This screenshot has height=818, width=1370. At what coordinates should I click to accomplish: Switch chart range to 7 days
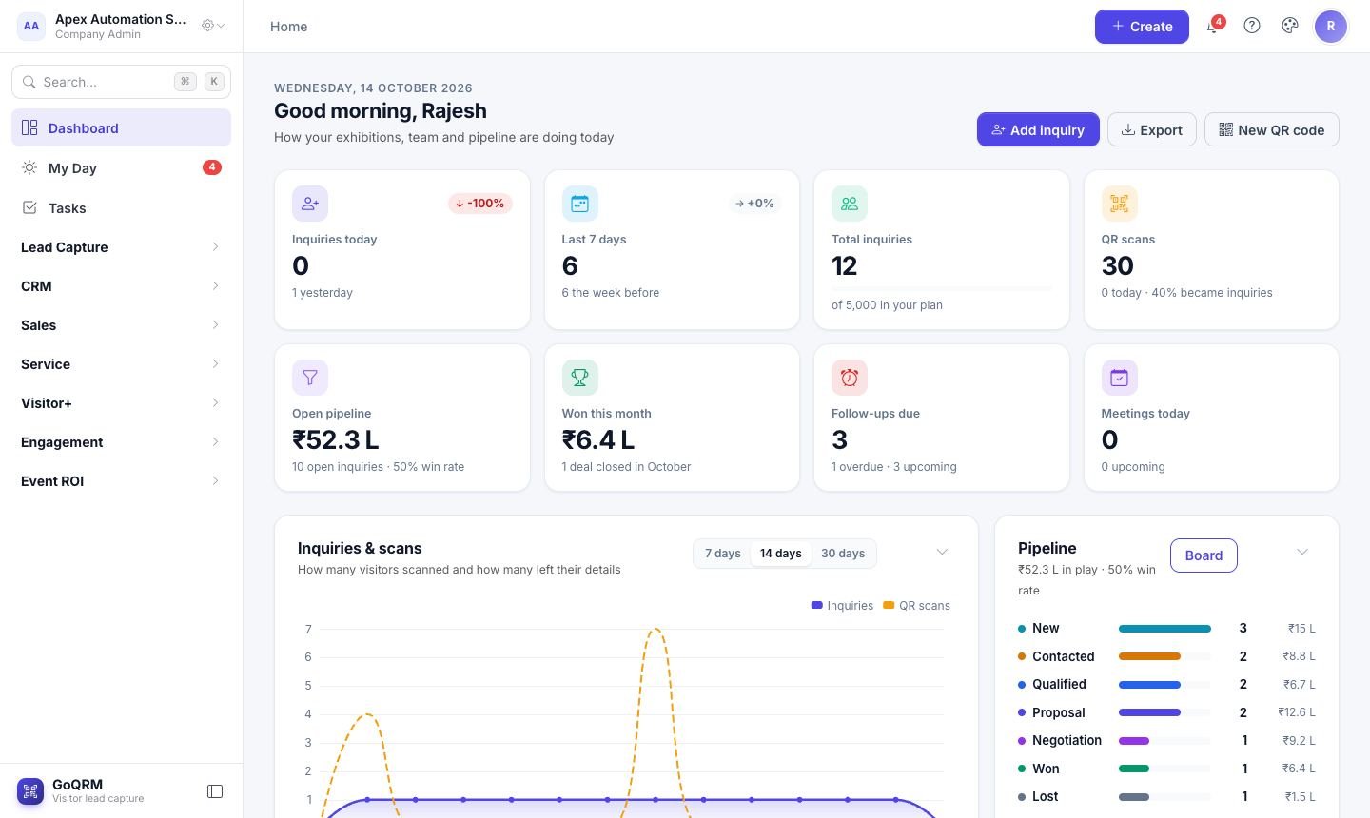point(723,554)
